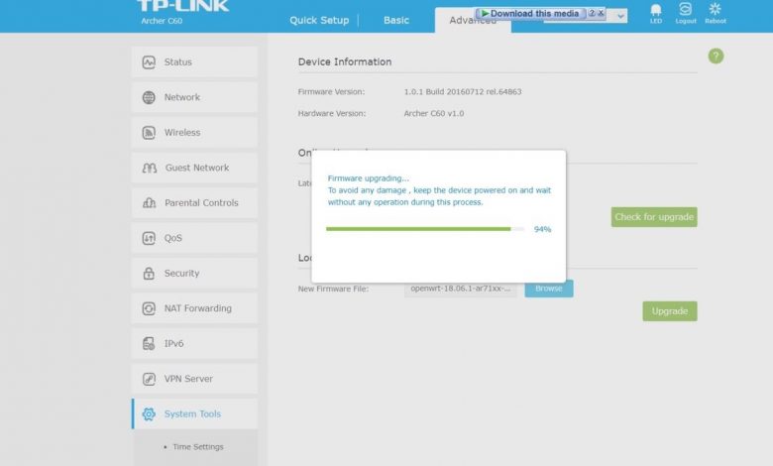This screenshot has width=773, height=466.
Task: Open the Quick Setup tab
Action: (319, 20)
